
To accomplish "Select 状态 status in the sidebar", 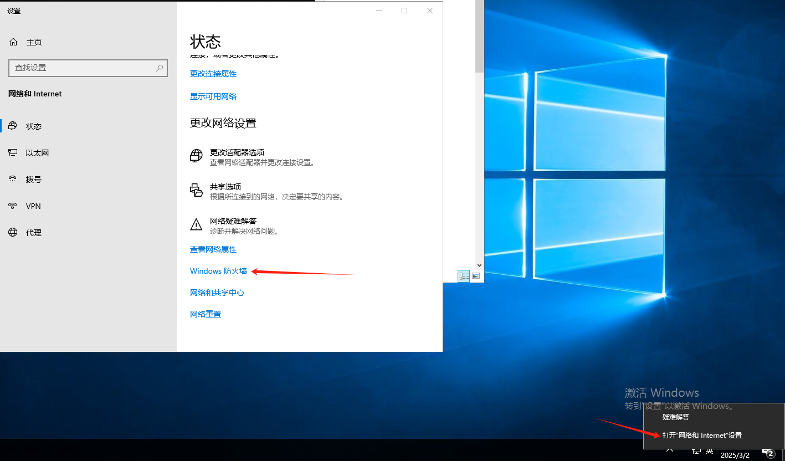I will point(33,126).
